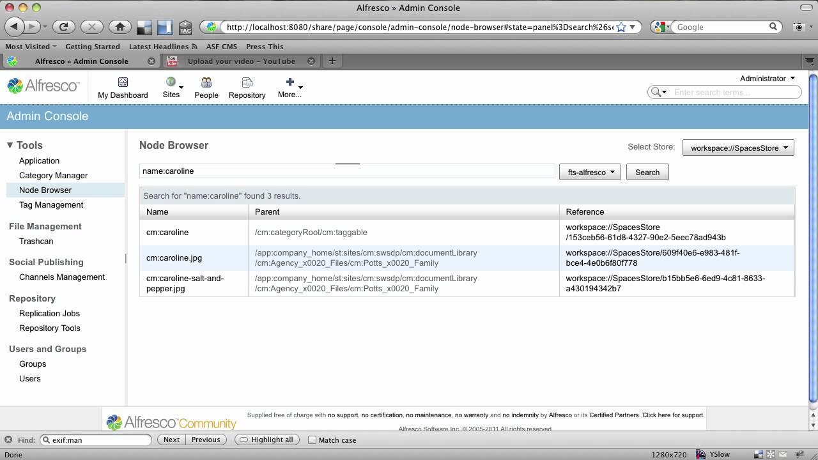The height and width of the screenshot is (460, 818).
Task: Open Category Manager in sidebar
Action: pyautogui.click(x=53, y=176)
